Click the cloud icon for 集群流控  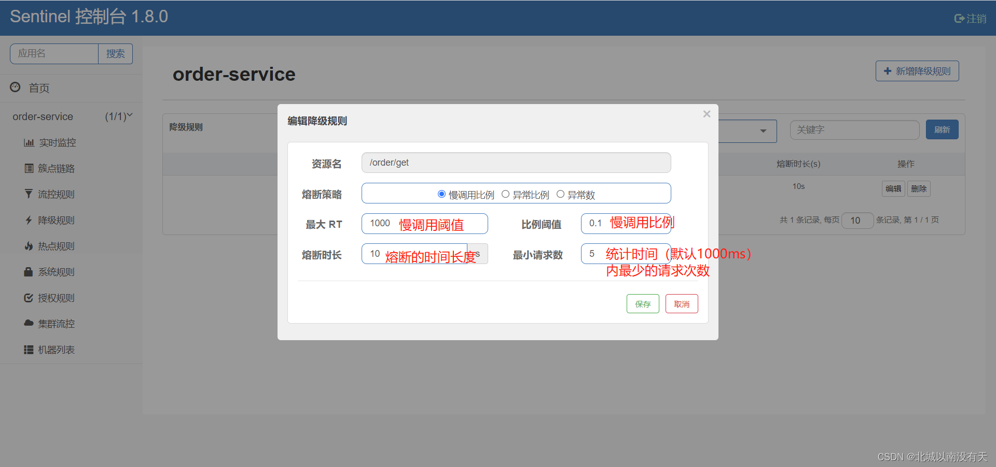pos(29,323)
